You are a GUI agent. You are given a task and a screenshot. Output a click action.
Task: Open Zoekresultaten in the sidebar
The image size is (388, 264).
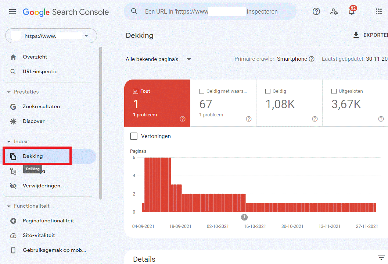[41, 107]
